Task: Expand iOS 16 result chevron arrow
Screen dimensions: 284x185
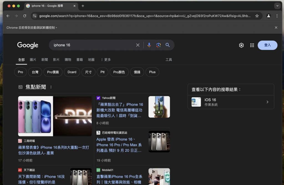Action: click(x=267, y=102)
